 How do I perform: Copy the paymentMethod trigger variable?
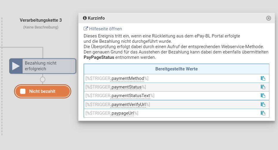point(263,78)
